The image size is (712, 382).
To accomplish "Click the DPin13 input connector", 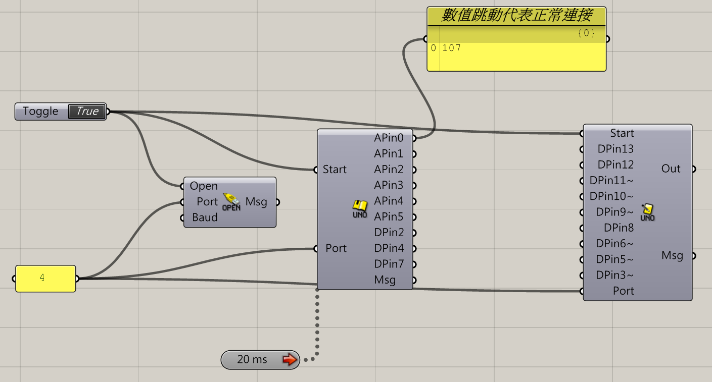I will point(582,149).
